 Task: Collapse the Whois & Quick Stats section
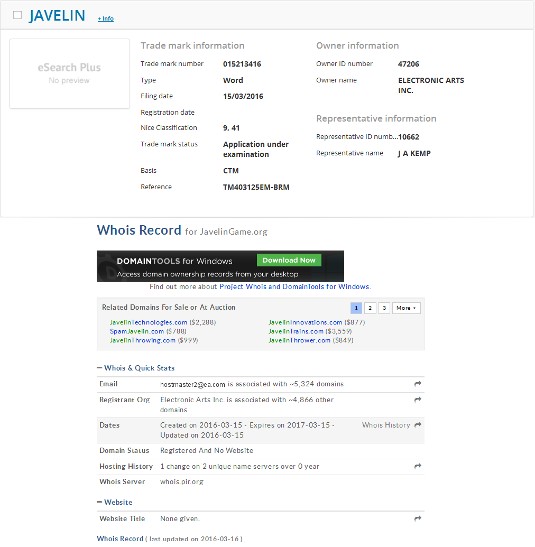[x=136, y=368]
